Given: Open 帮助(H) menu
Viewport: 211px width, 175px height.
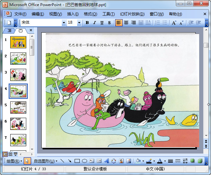Looking at the screenshot, I should (175, 14).
